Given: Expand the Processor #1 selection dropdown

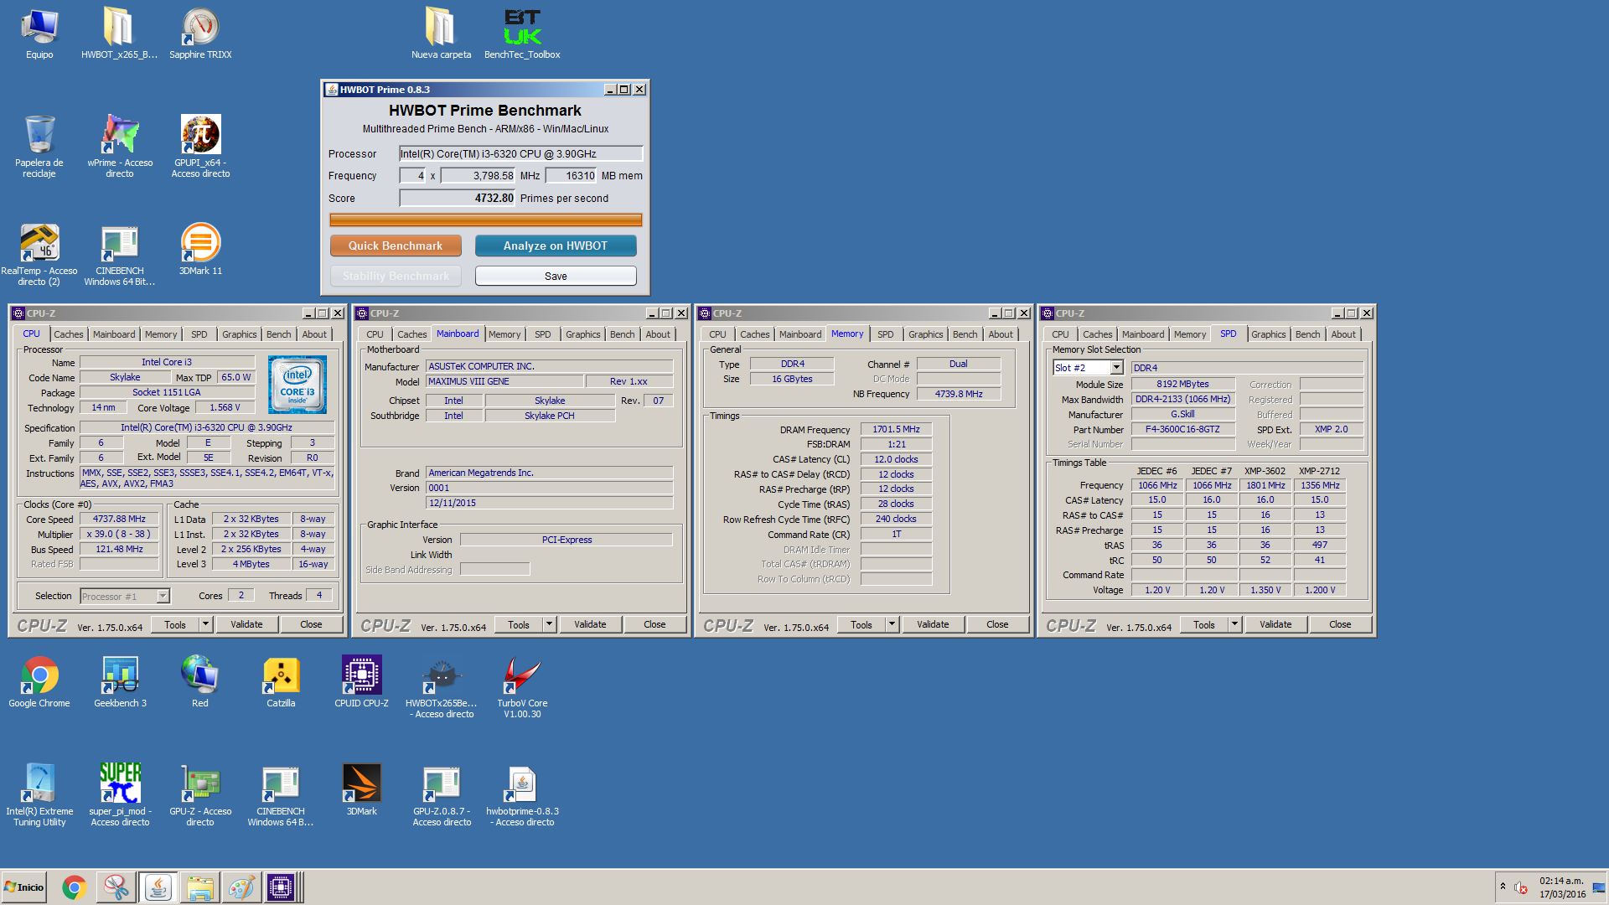Looking at the screenshot, I should click(163, 597).
